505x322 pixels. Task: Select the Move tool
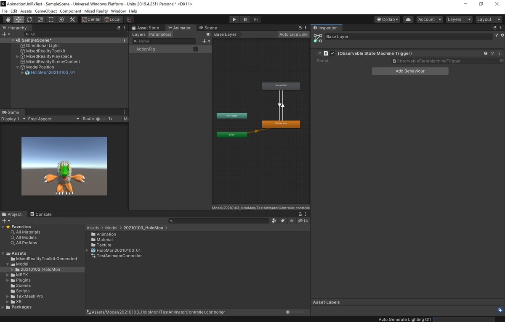[x=19, y=19]
